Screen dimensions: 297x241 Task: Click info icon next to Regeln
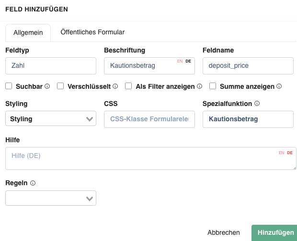(x=33, y=183)
